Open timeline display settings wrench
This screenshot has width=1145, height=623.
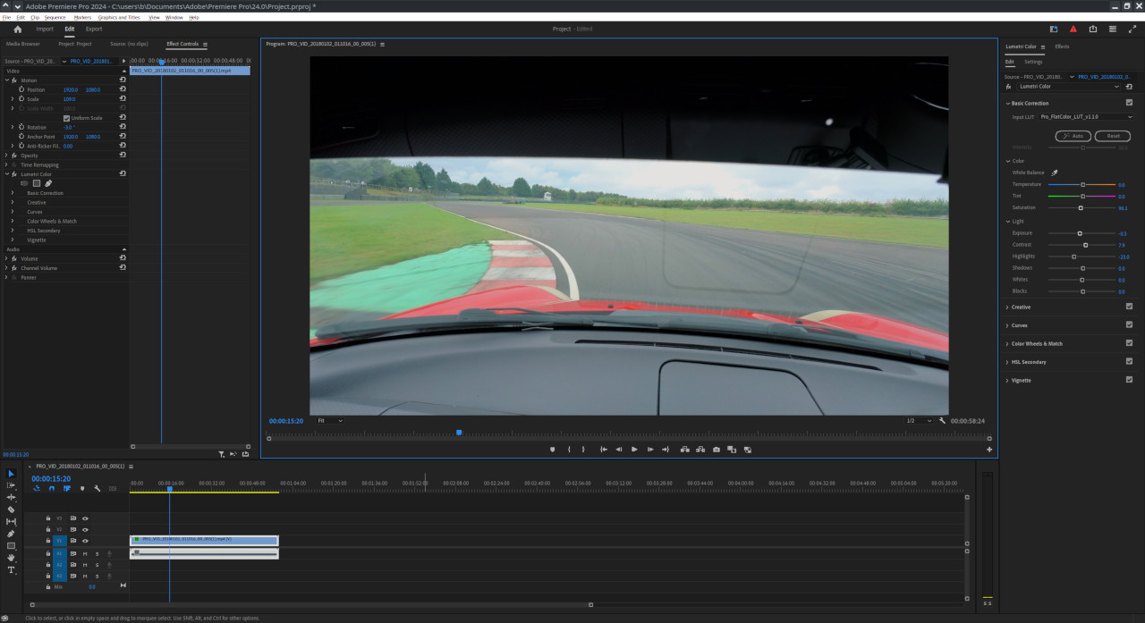[97, 489]
